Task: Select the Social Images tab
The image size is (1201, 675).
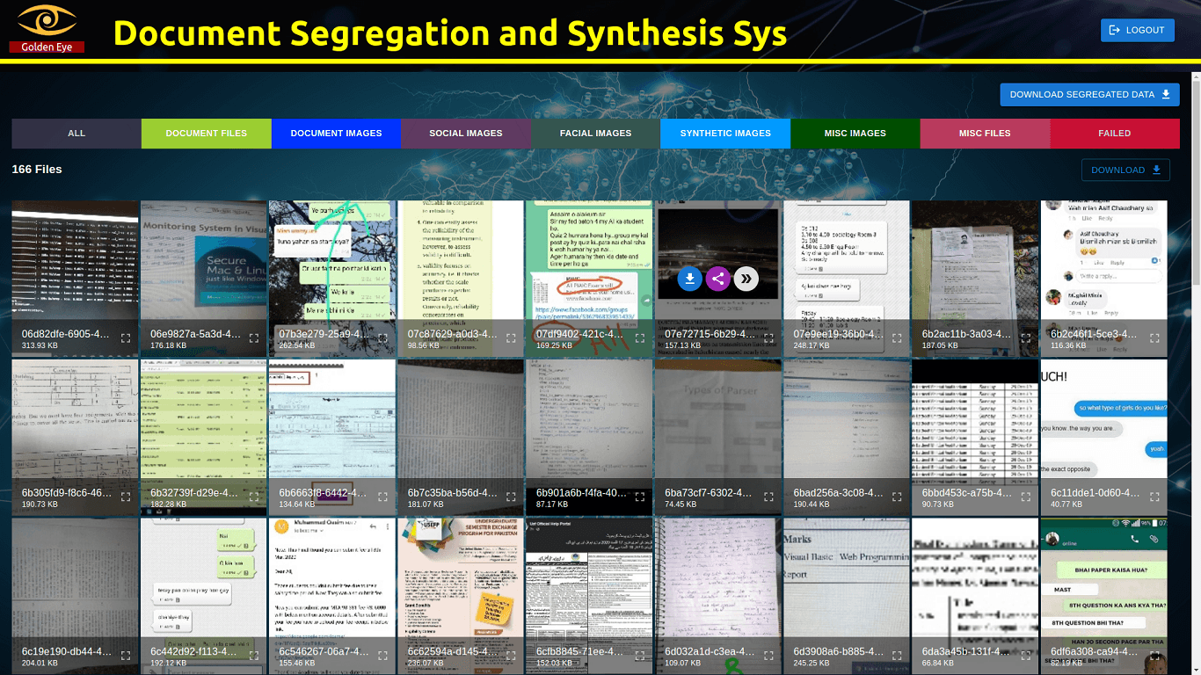Action: (x=465, y=134)
